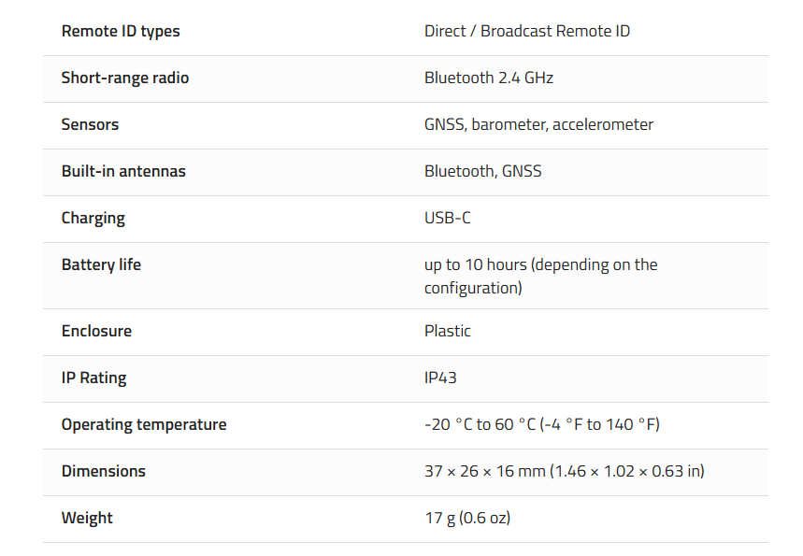Select the "Bluetooth, GNSS" antennas value

click(482, 172)
